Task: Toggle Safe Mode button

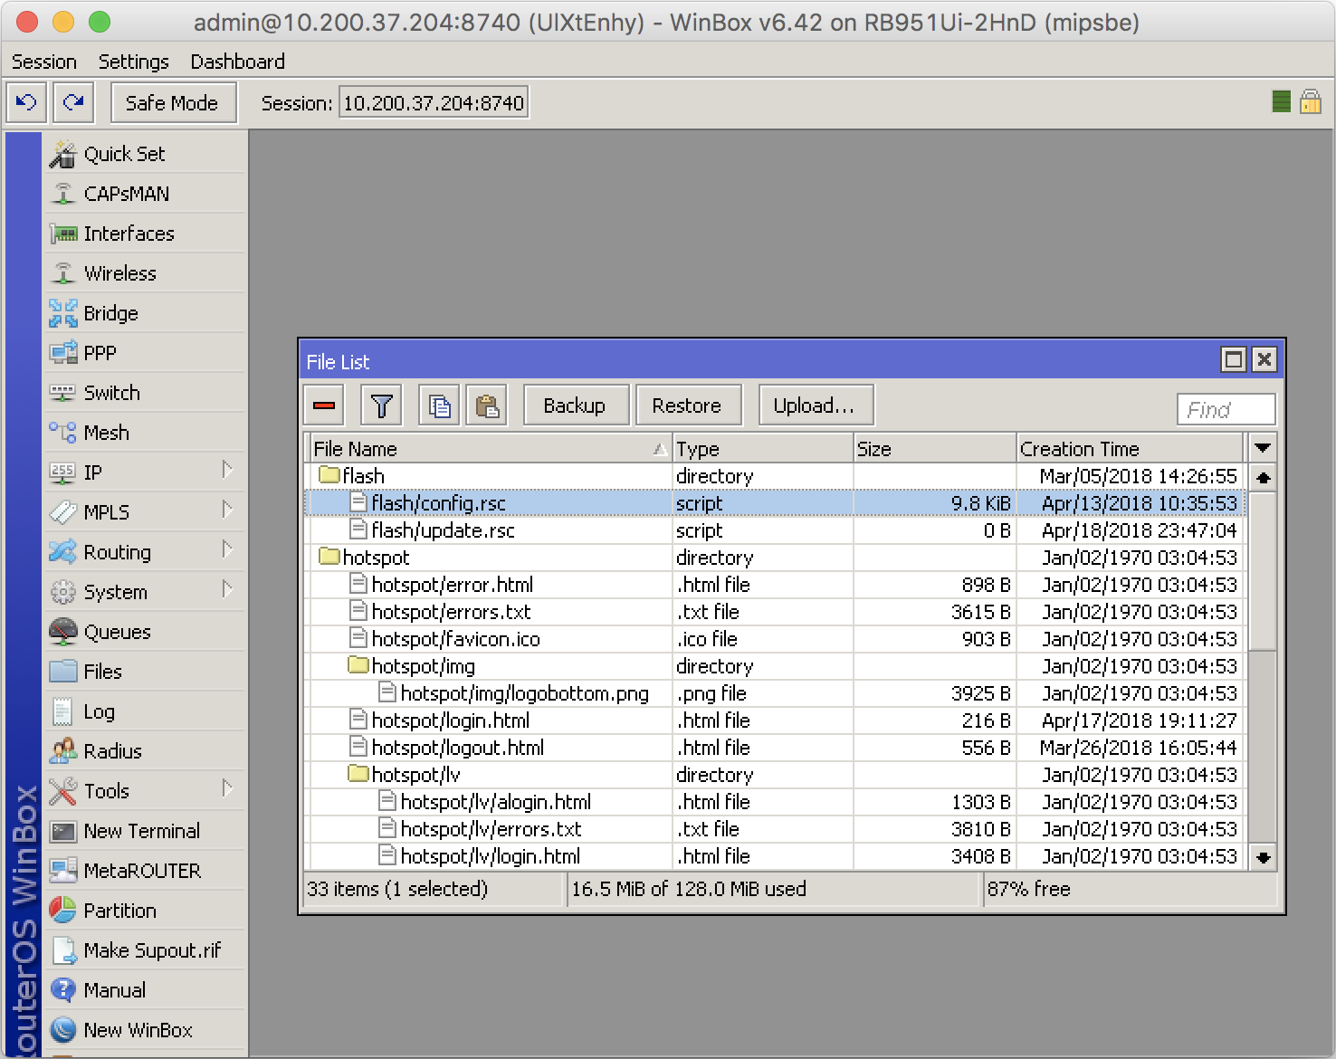Action: 173,102
